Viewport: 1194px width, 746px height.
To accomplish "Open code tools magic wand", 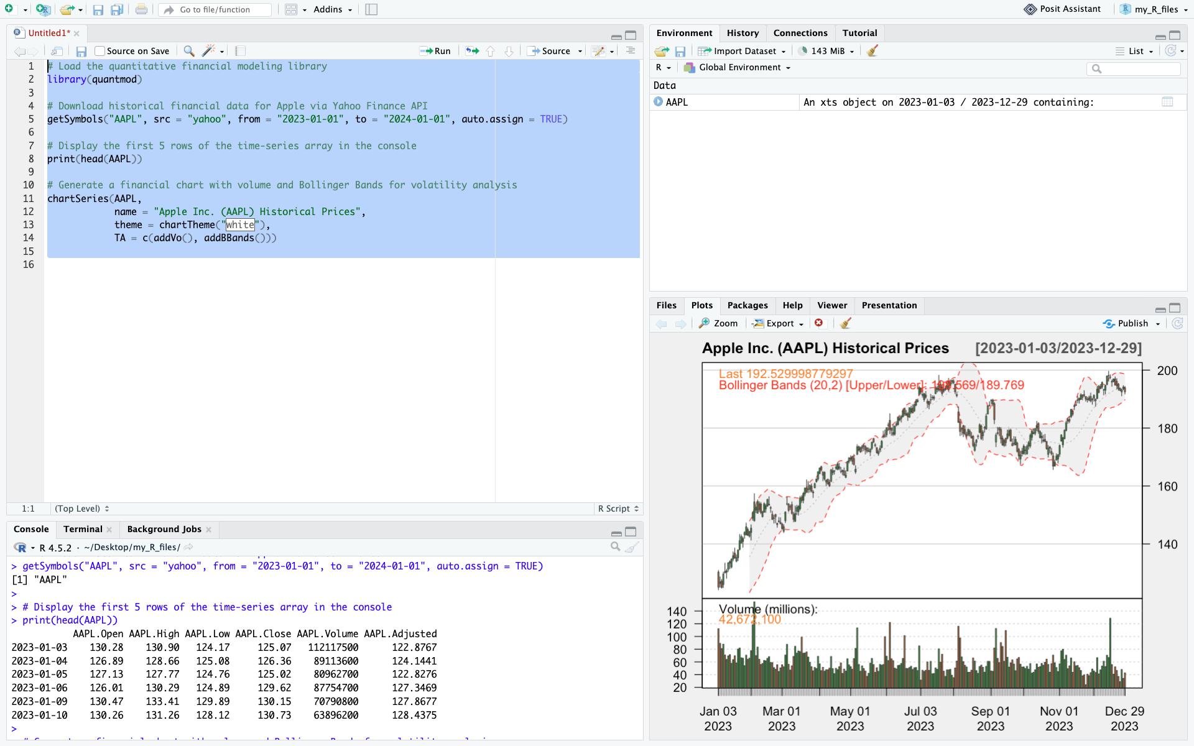I will [209, 51].
